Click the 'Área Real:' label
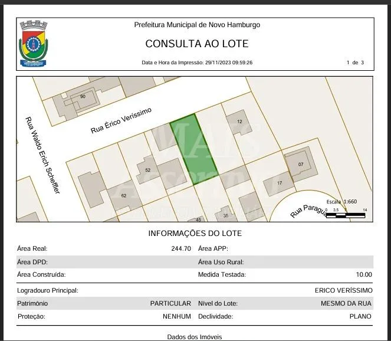Image resolution: width=391 pixels, height=341 pixels. (x=32, y=249)
